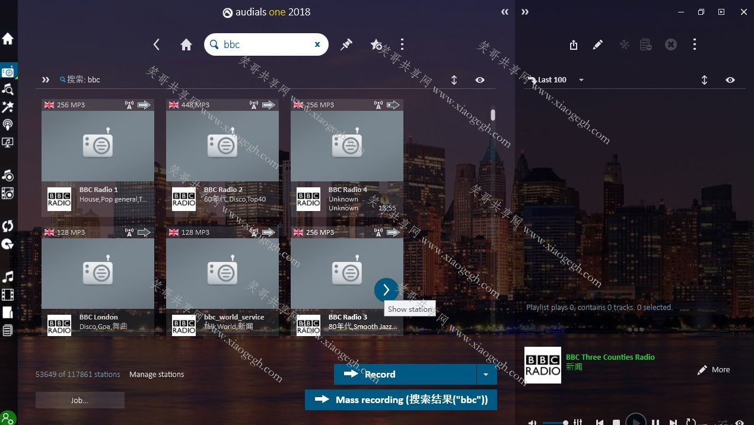Open the Record button dropdown arrow
This screenshot has width=754, height=425.
point(486,375)
